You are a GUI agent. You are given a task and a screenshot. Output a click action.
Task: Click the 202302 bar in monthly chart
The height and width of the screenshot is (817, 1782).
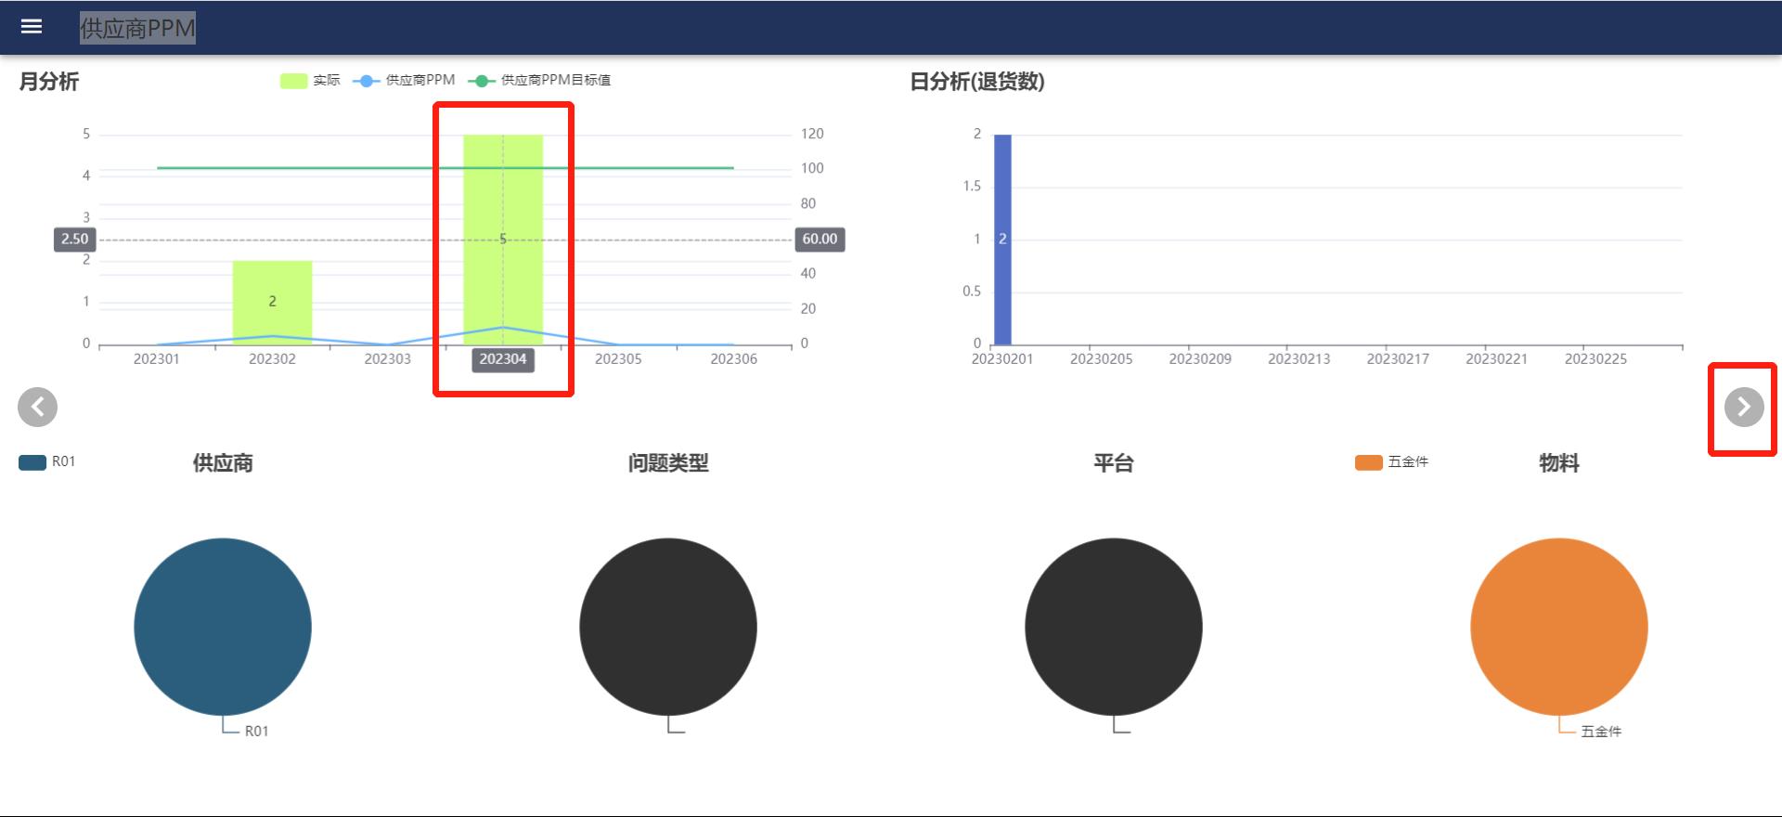click(272, 302)
